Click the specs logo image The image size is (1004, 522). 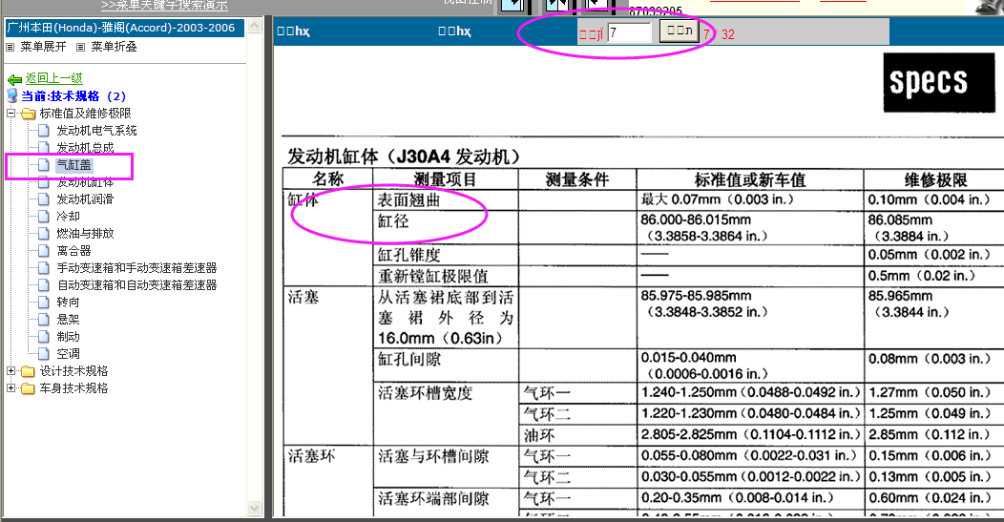[x=939, y=83]
